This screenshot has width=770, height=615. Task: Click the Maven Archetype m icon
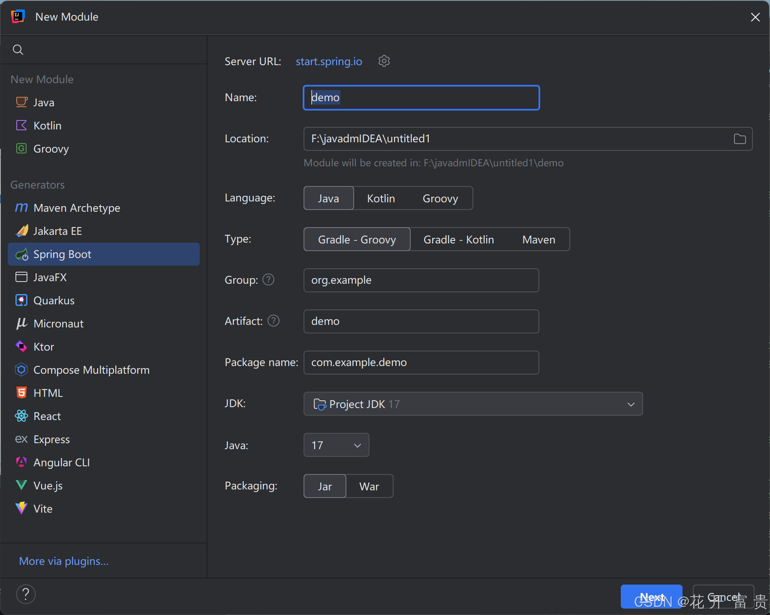click(x=21, y=207)
